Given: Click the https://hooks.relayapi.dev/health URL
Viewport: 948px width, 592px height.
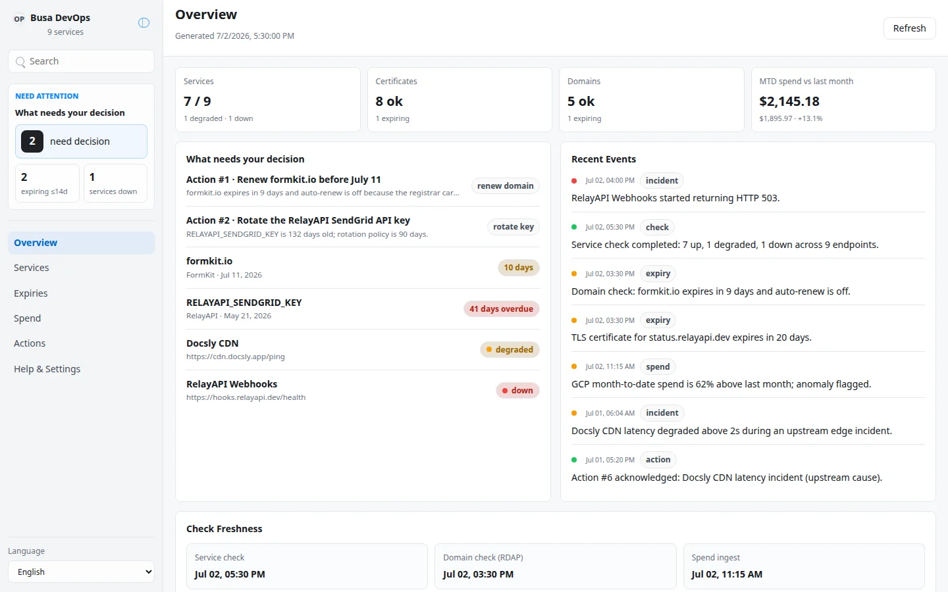Looking at the screenshot, I should pos(246,397).
